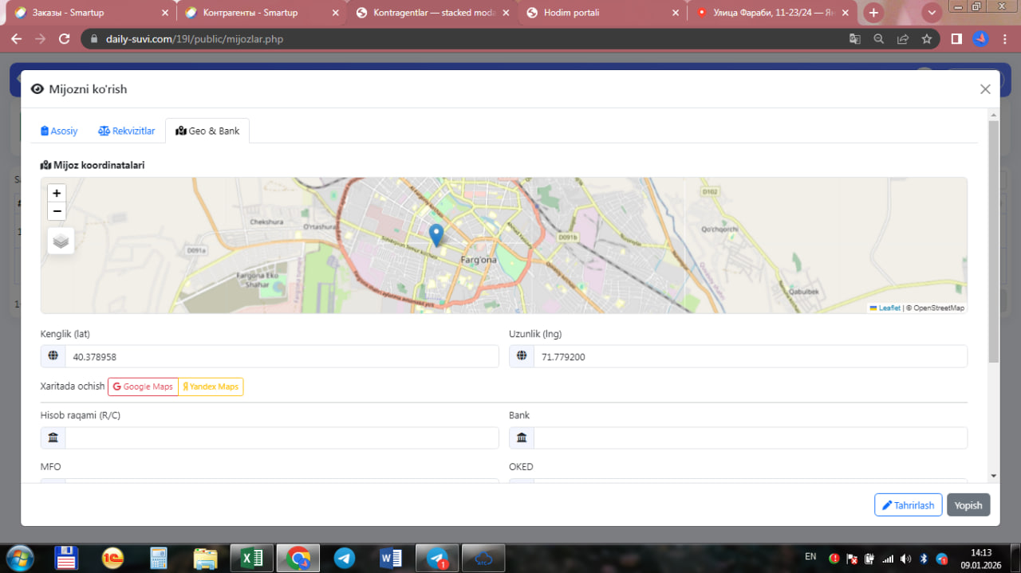Open location in Google Maps

coord(143,387)
